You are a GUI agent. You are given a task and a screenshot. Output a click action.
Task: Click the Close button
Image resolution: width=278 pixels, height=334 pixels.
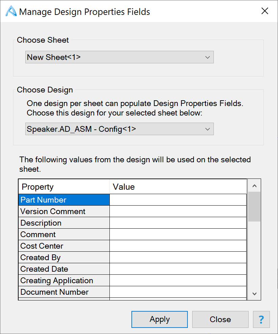pyautogui.click(x=220, y=319)
